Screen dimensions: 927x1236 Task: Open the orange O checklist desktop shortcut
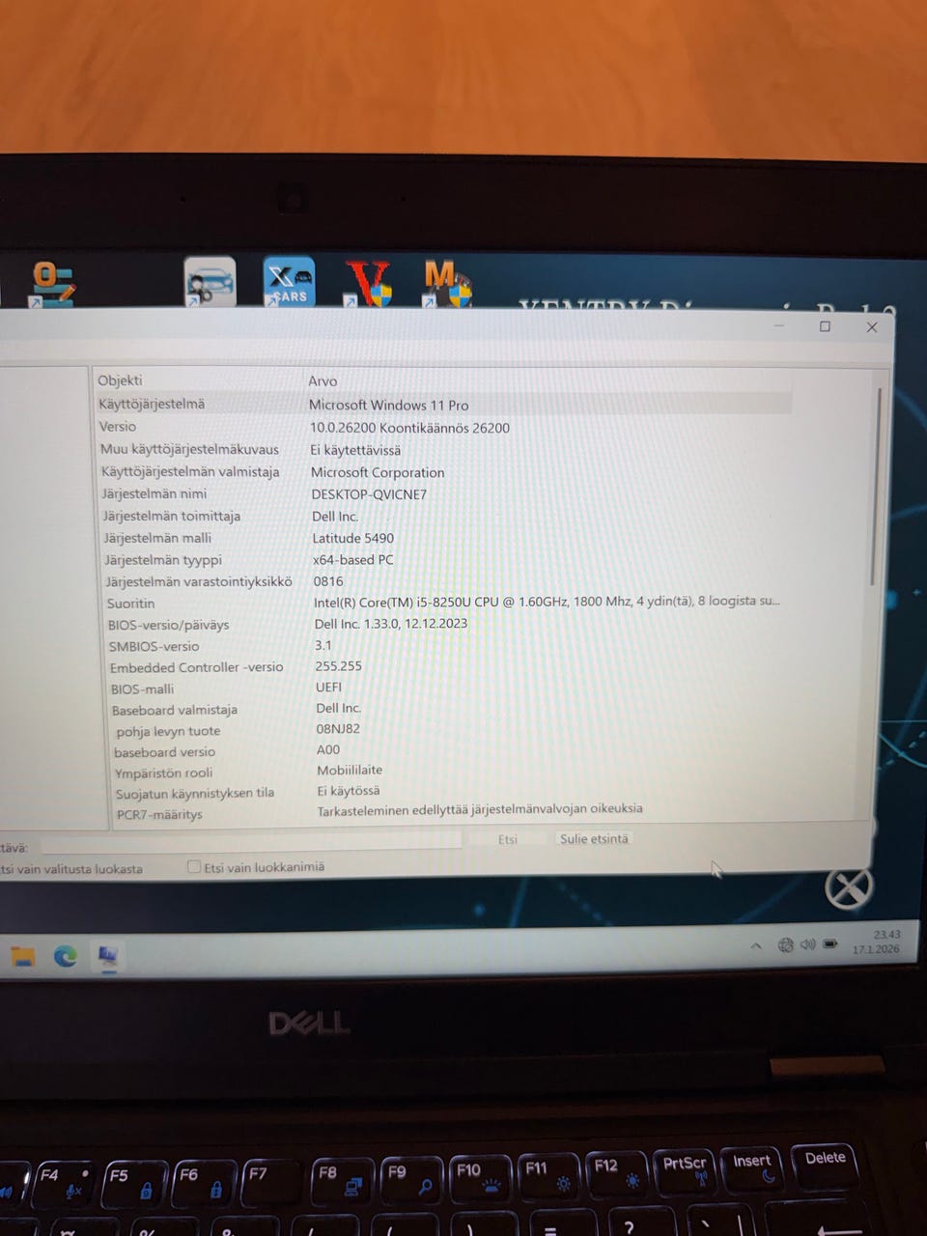(52, 284)
